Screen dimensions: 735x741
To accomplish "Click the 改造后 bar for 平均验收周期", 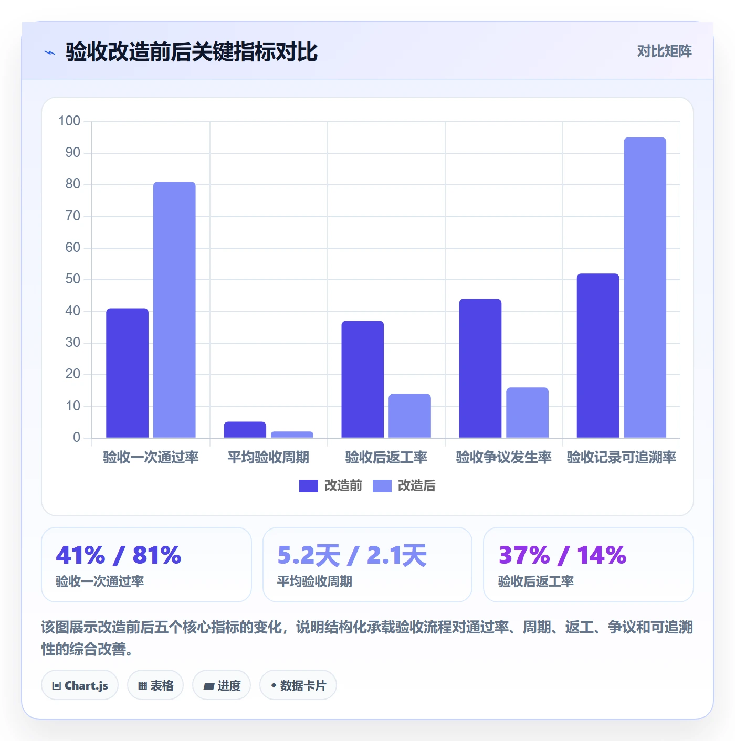I will pos(292,435).
